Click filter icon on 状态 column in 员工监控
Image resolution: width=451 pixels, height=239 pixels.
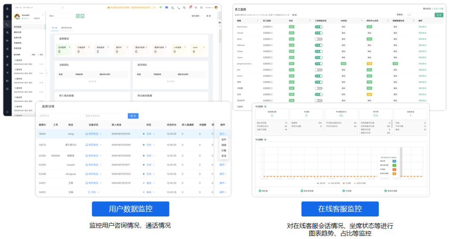310,21
